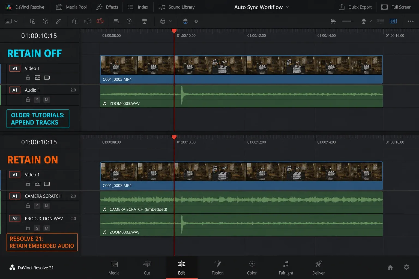
Task: Solo the PRODUCTION WAV track
Action: [x=37, y=228]
